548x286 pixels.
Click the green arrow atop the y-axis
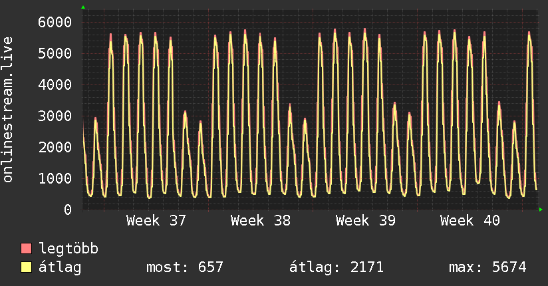83,7
